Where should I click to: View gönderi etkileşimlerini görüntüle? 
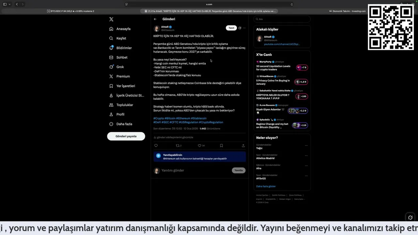click(173, 137)
